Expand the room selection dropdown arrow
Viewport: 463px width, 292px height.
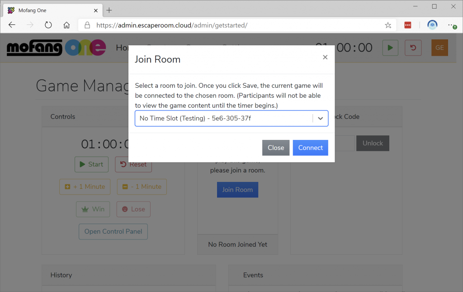[320, 118]
